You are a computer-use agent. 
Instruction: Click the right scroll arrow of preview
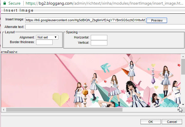pyautogui.click(x=178, y=110)
